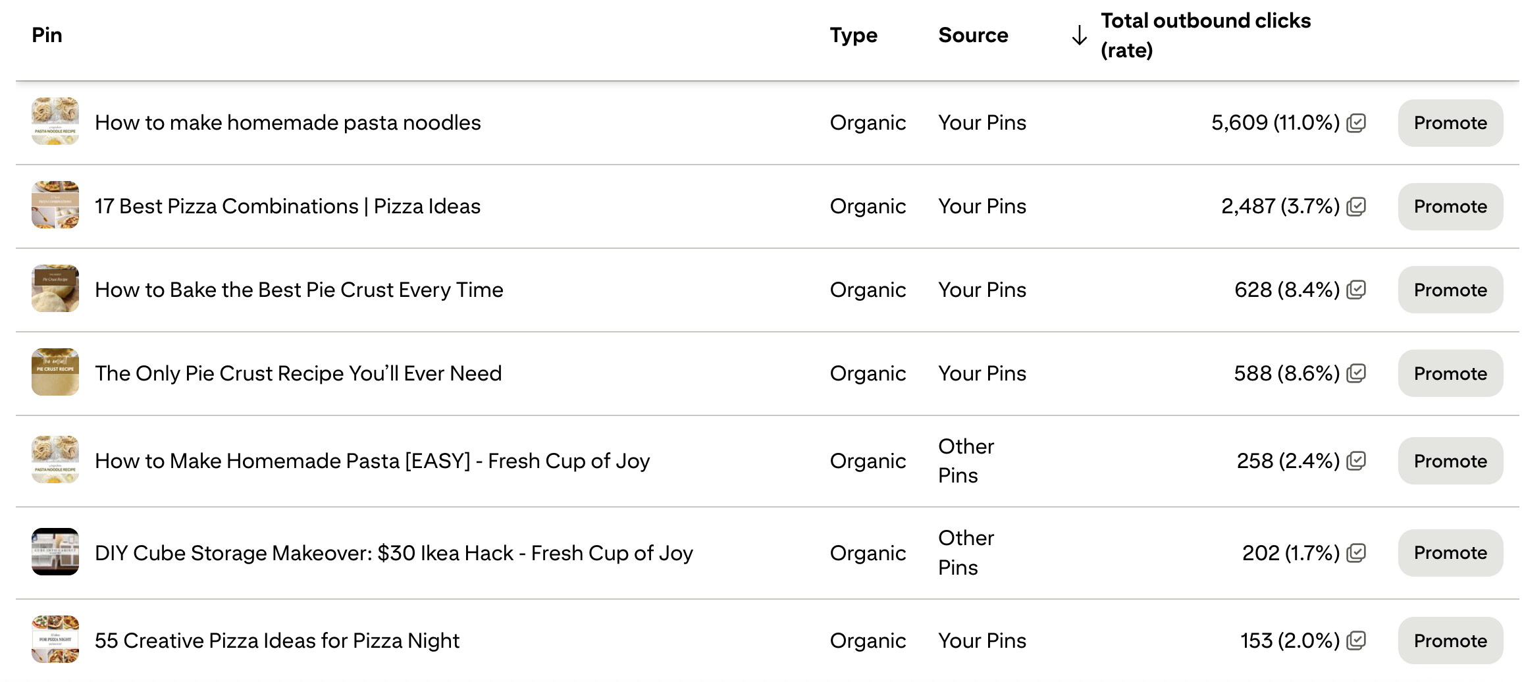Image resolution: width=1522 pixels, height=682 pixels.
Task: Select the row labeled Your Pins for pasta noodles
Action: tap(982, 122)
